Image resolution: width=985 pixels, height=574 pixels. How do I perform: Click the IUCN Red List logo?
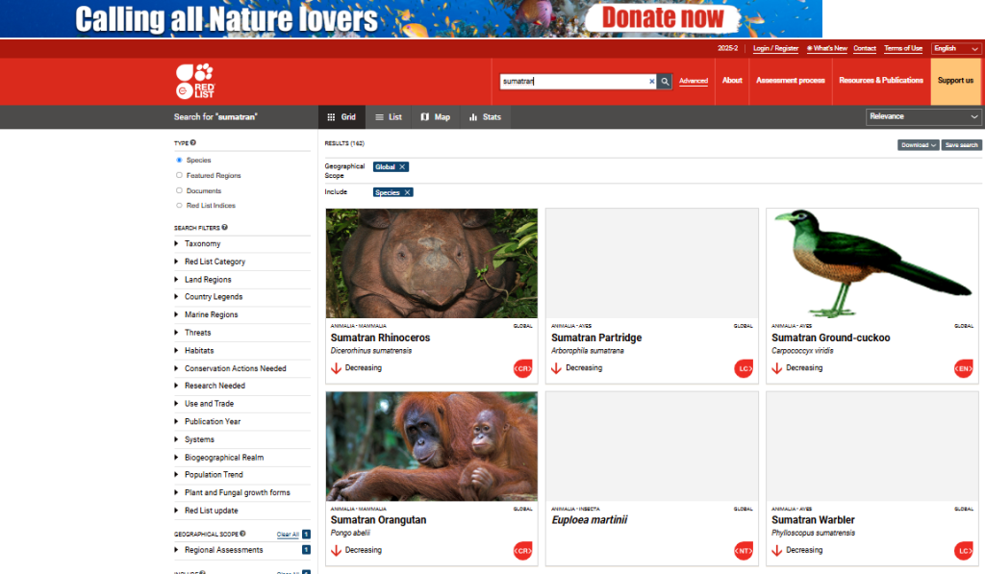194,81
